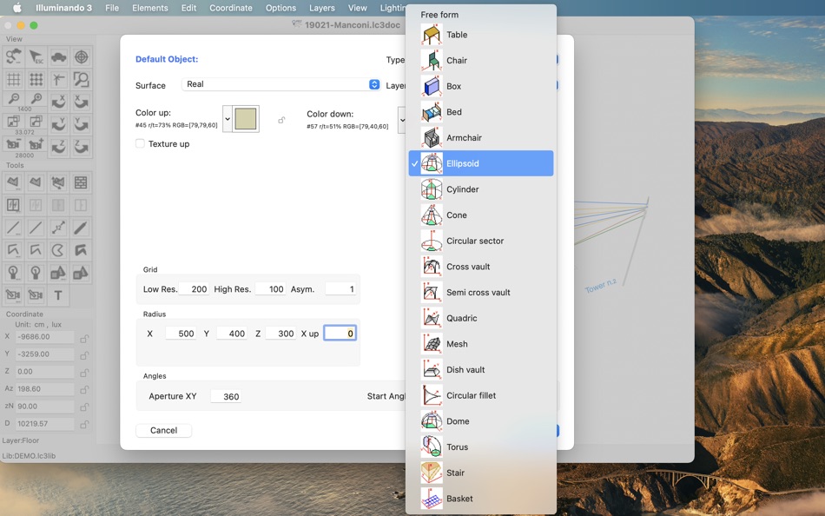
Task: Select Box in the object type menu
Action: tap(481, 86)
